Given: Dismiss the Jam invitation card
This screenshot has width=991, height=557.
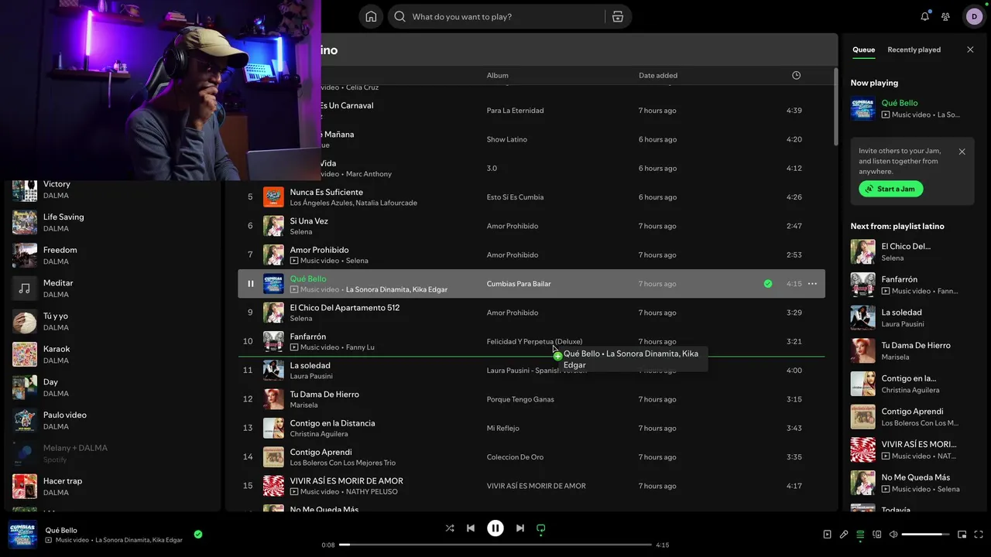Looking at the screenshot, I should (962, 152).
